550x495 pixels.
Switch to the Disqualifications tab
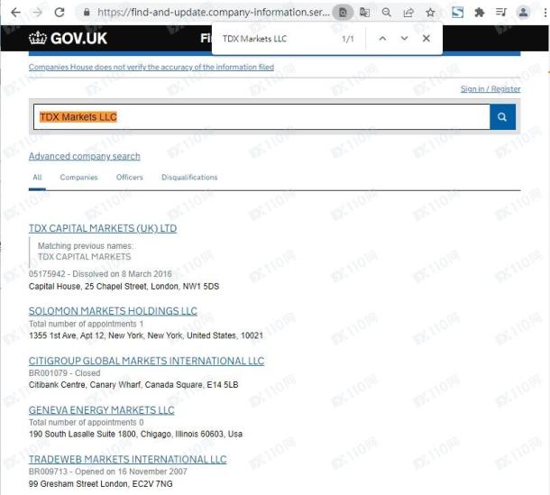coord(189,178)
